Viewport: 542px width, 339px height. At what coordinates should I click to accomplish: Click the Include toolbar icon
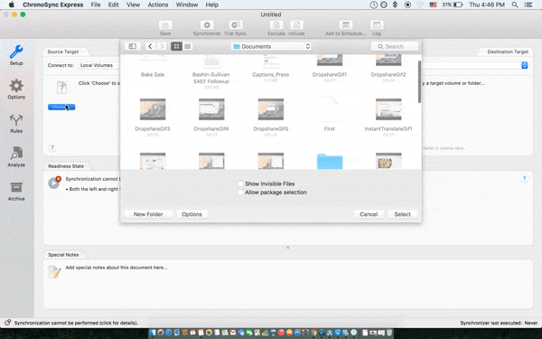tap(296, 25)
